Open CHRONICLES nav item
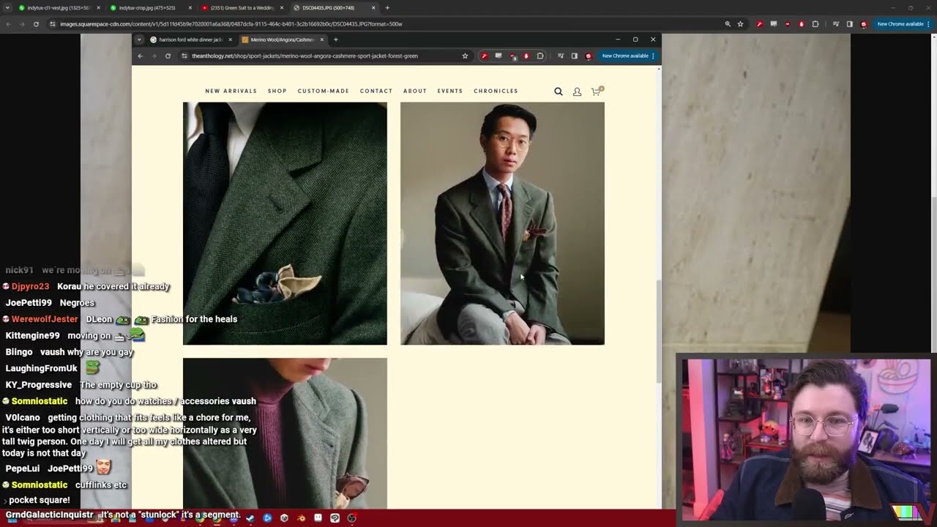 496,91
